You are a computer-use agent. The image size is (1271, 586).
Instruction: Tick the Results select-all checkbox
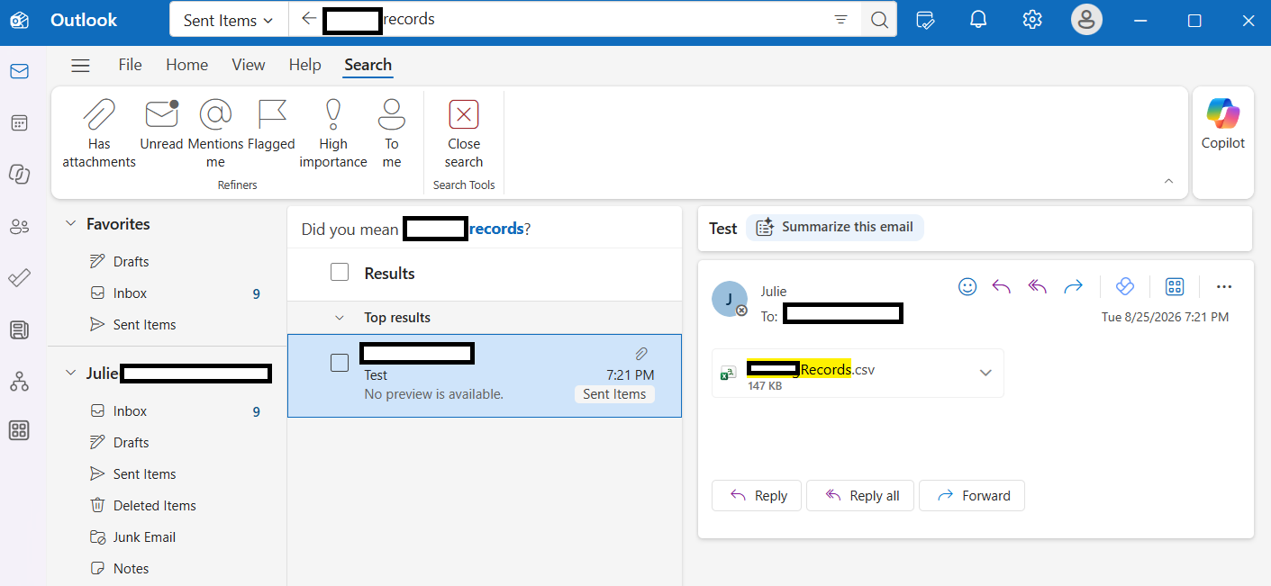(x=340, y=272)
